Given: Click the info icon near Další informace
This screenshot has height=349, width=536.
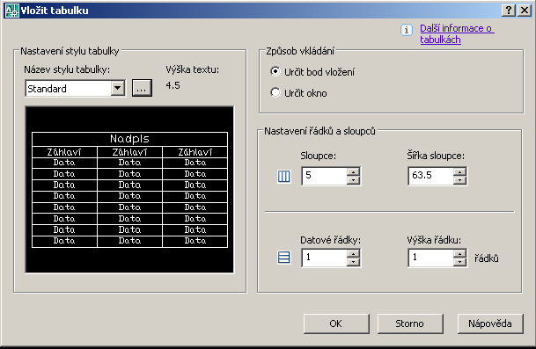Looking at the screenshot, I should (406, 30).
